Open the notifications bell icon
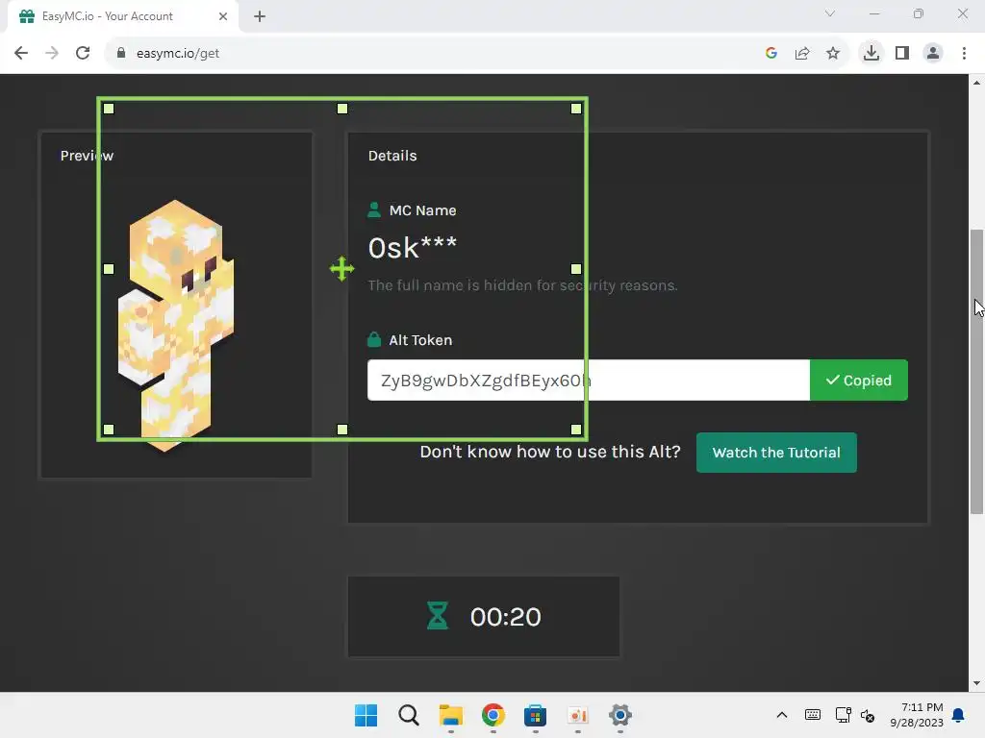This screenshot has width=985, height=738. coord(959,715)
